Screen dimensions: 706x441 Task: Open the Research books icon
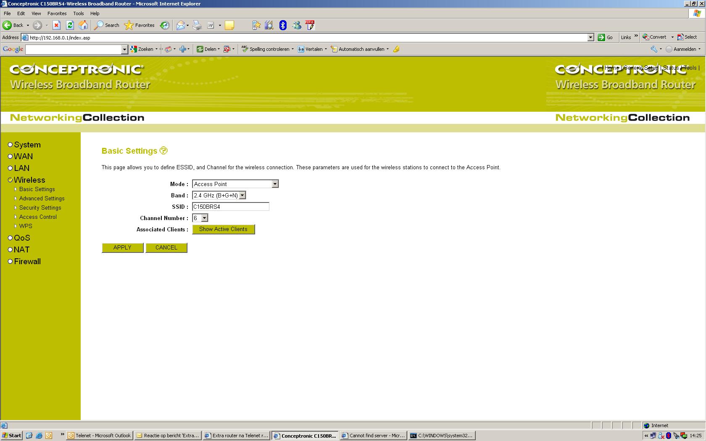(x=269, y=25)
